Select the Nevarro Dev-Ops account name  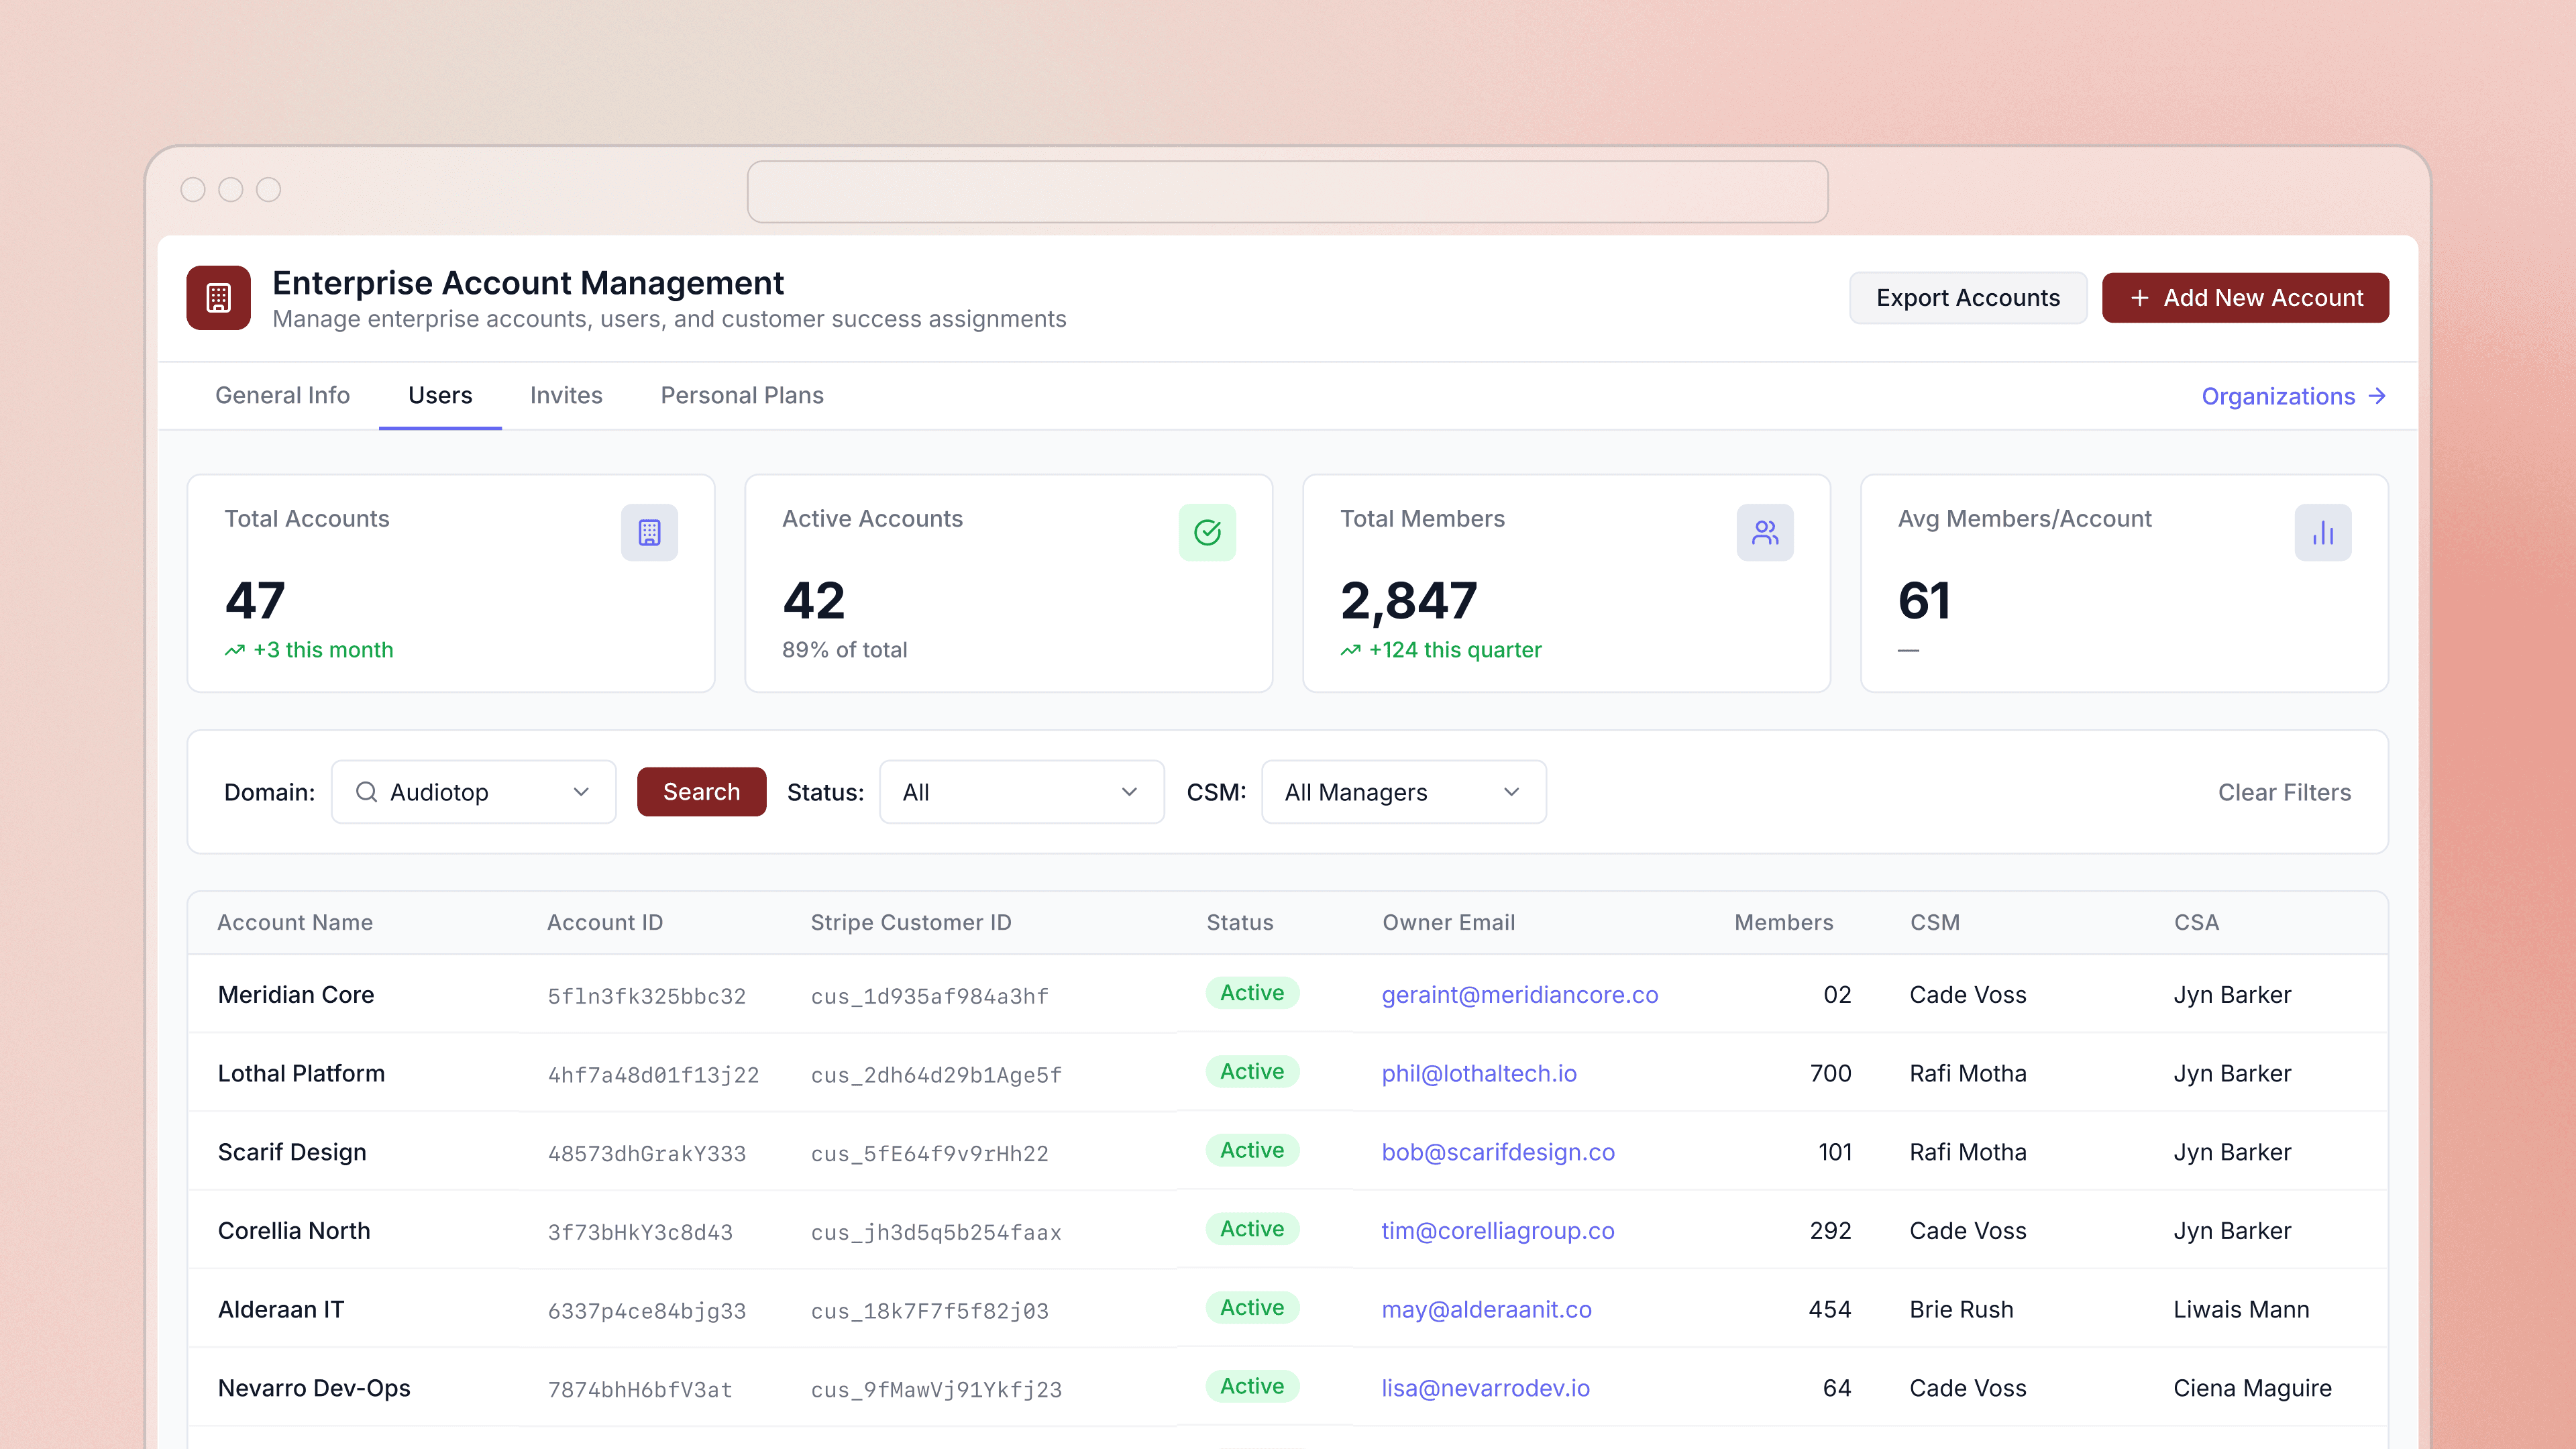click(x=314, y=1388)
